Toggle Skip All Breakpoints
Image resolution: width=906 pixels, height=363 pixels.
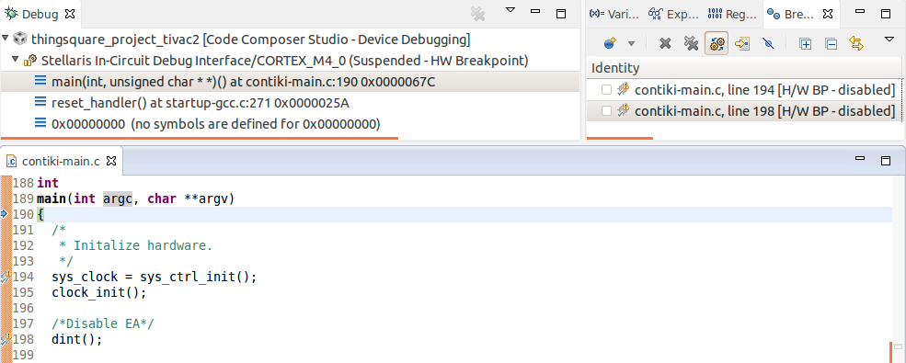(768, 43)
